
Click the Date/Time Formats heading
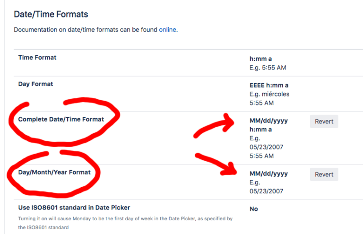51,15
